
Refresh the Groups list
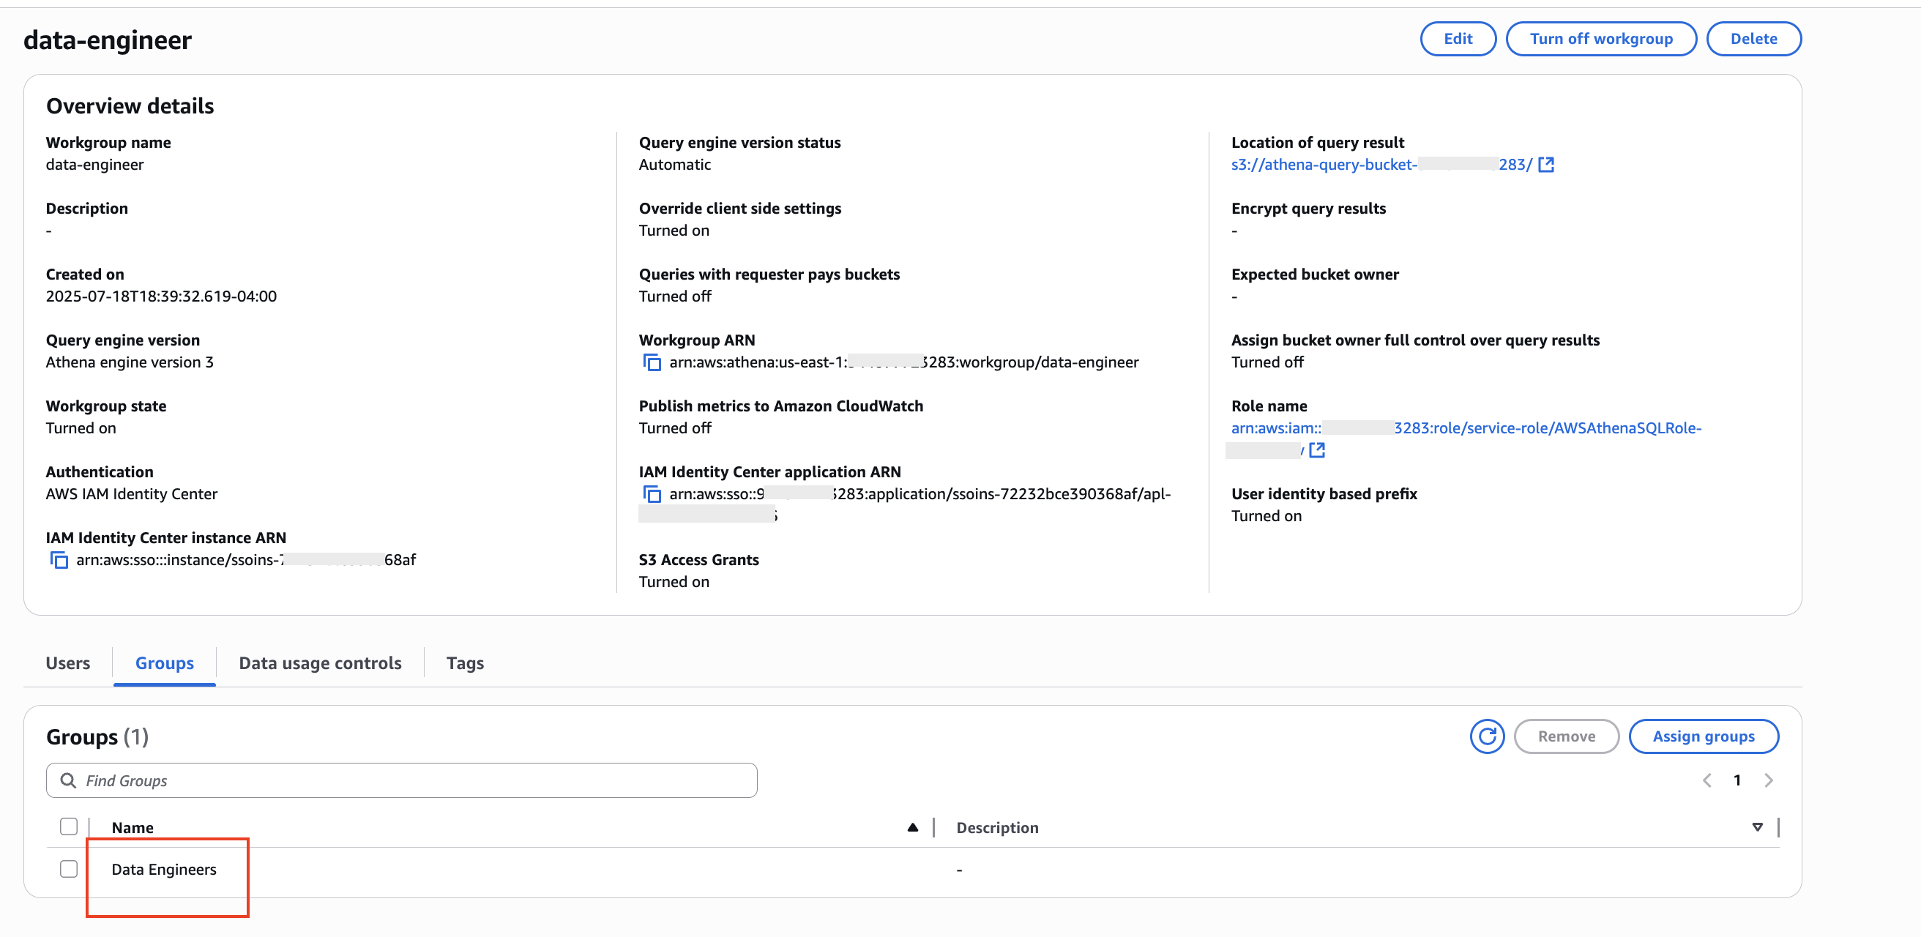pos(1486,736)
